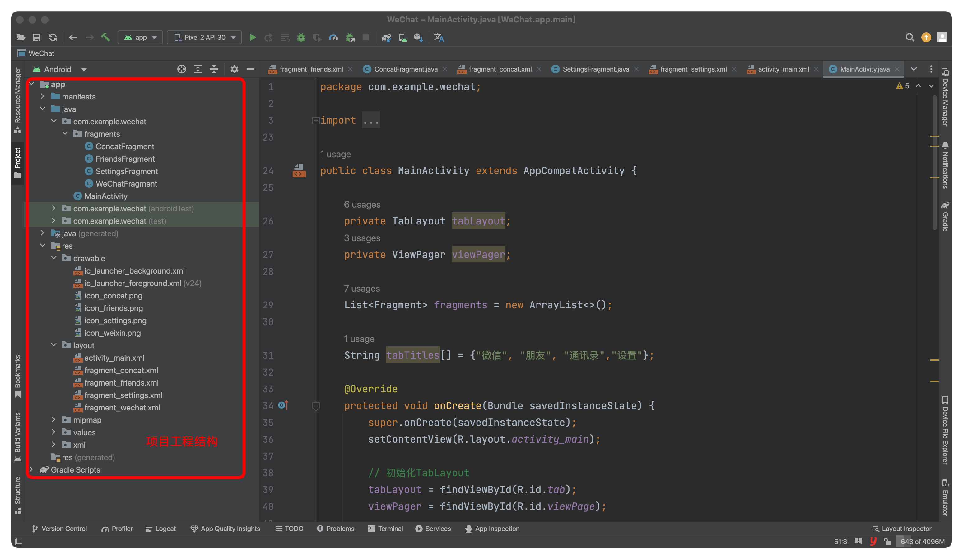Open the Problems view
The height and width of the screenshot is (559, 963).
[x=336, y=529]
